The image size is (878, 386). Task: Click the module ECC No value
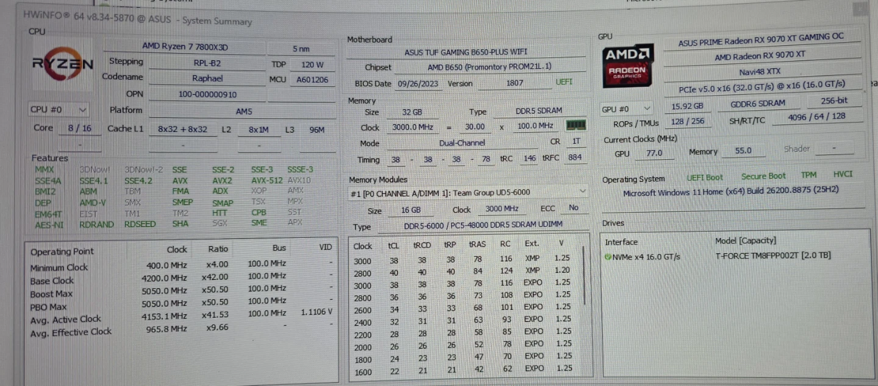tap(573, 208)
